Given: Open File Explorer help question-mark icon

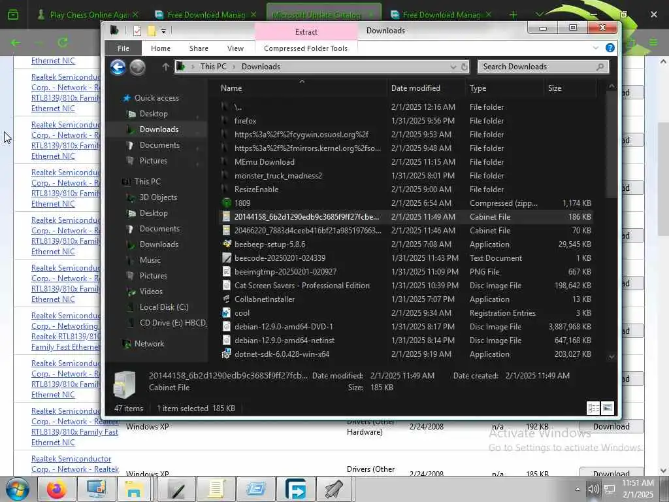Looking at the screenshot, I should (610, 48).
